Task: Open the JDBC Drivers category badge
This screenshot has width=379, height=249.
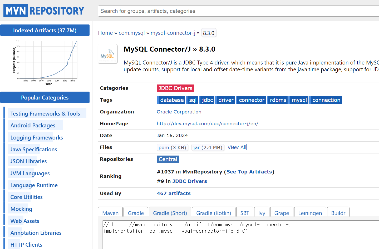Action: point(175,88)
